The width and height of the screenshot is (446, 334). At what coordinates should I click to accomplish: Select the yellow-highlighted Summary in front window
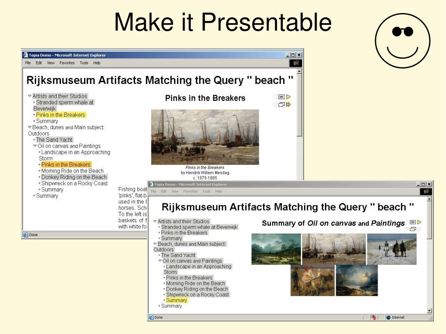177,300
